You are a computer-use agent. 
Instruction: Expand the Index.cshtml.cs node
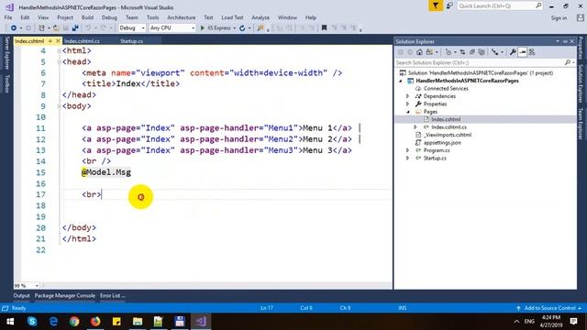(415, 127)
